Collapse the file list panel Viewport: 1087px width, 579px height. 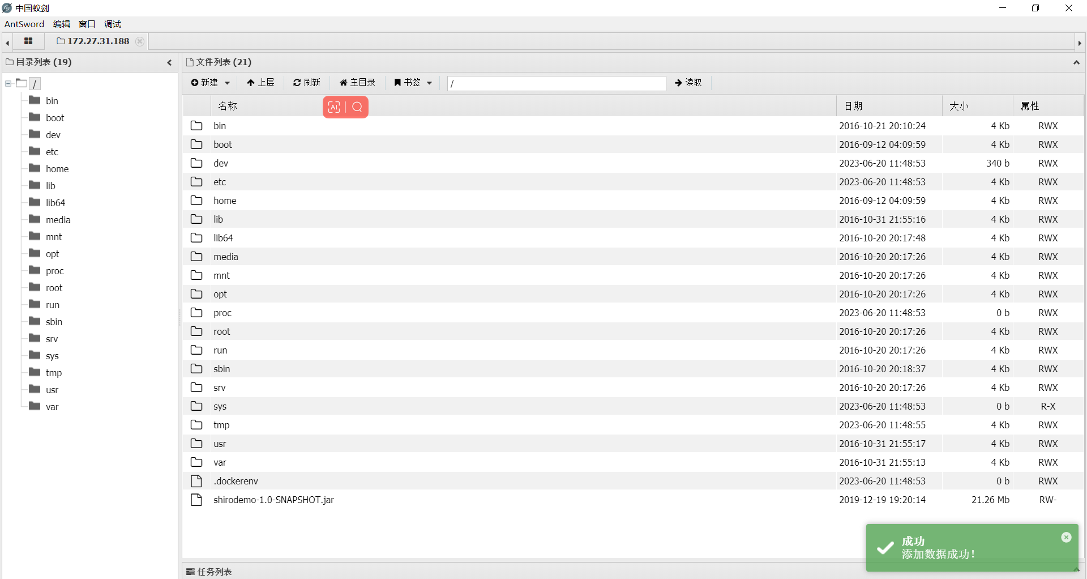pyautogui.click(x=1076, y=62)
